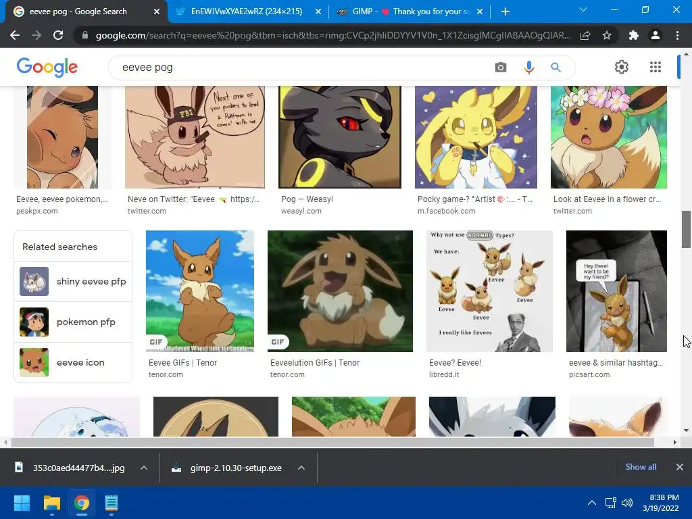Screen dimensions: 692x519
Task: Switch to the EnEWJVwXYAE2wRZ tab
Action: click(246, 11)
